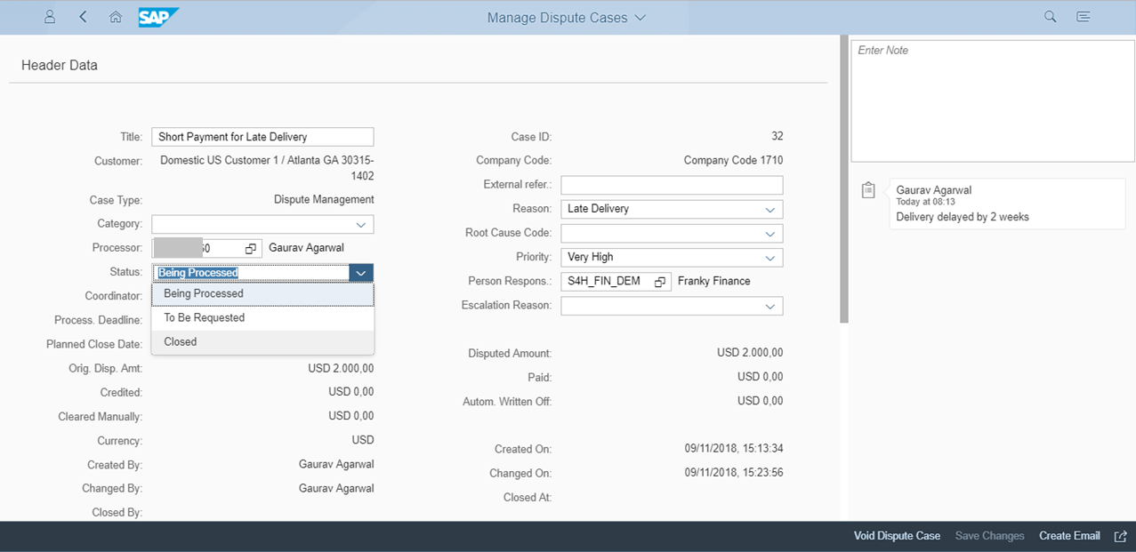The image size is (1136, 552).
Task: Open value help icon for Processor field
Action: pos(251,249)
